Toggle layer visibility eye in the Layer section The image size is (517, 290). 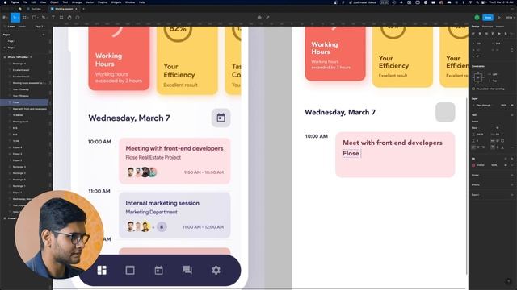[x=512, y=106]
